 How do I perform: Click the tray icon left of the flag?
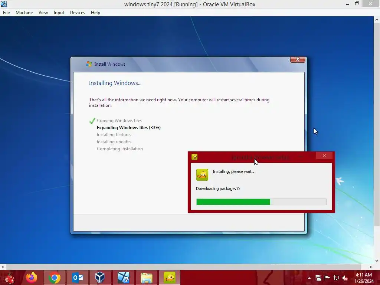pos(318,278)
